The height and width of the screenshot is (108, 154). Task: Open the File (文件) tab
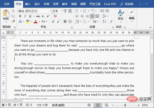pos(7,4)
